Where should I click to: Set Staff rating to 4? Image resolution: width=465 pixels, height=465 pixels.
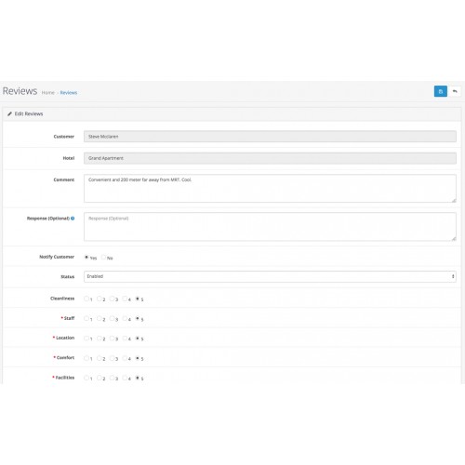click(x=125, y=318)
